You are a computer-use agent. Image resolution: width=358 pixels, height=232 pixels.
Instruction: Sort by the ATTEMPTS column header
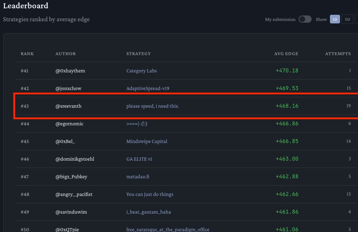pos(338,53)
